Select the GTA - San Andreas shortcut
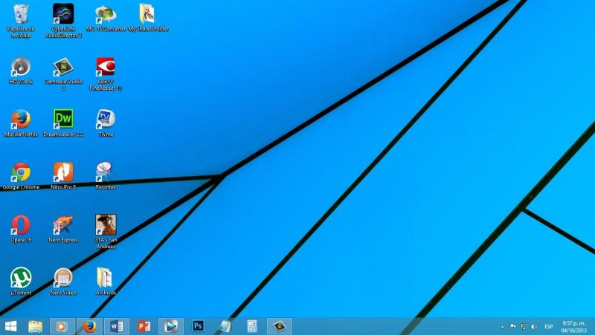 click(106, 224)
